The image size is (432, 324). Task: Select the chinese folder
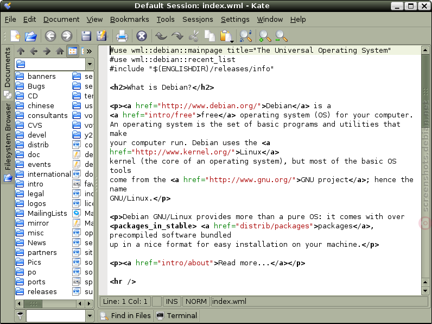(35, 105)
